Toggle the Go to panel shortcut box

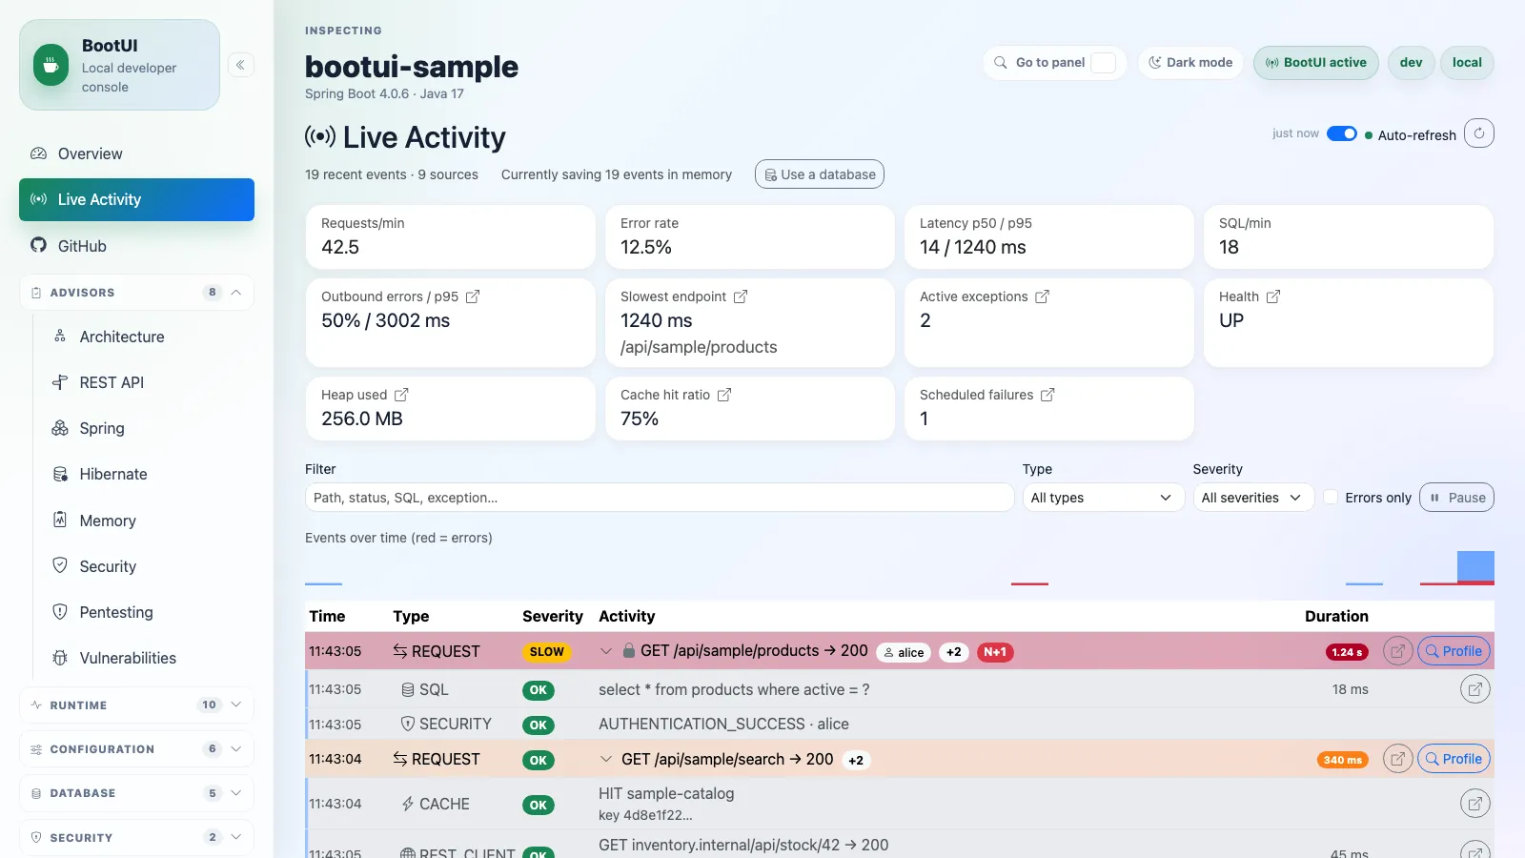point(1103,63)
